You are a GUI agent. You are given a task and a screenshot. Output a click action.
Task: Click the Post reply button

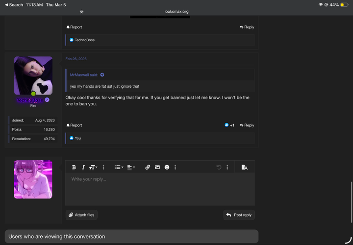(239, 215)
